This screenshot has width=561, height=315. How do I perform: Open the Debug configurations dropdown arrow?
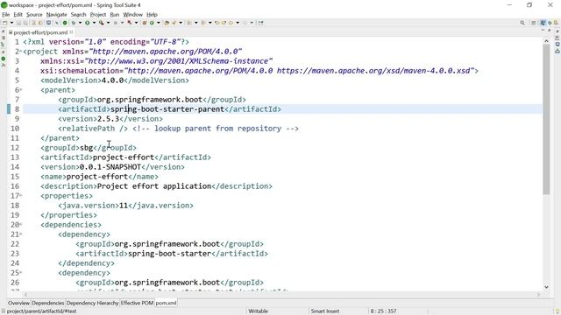[80, 23]
